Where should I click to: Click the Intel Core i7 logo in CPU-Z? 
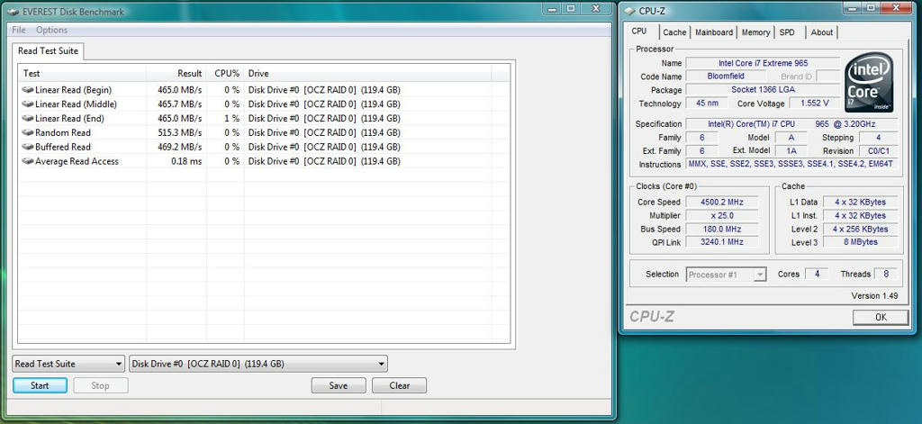click(x=869, y=83)
